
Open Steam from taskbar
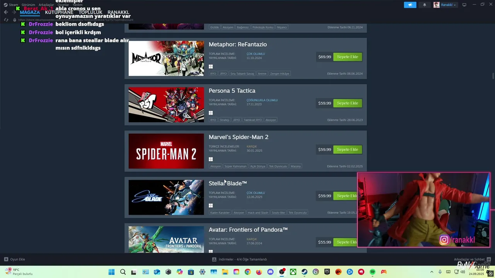click(304, 272)
